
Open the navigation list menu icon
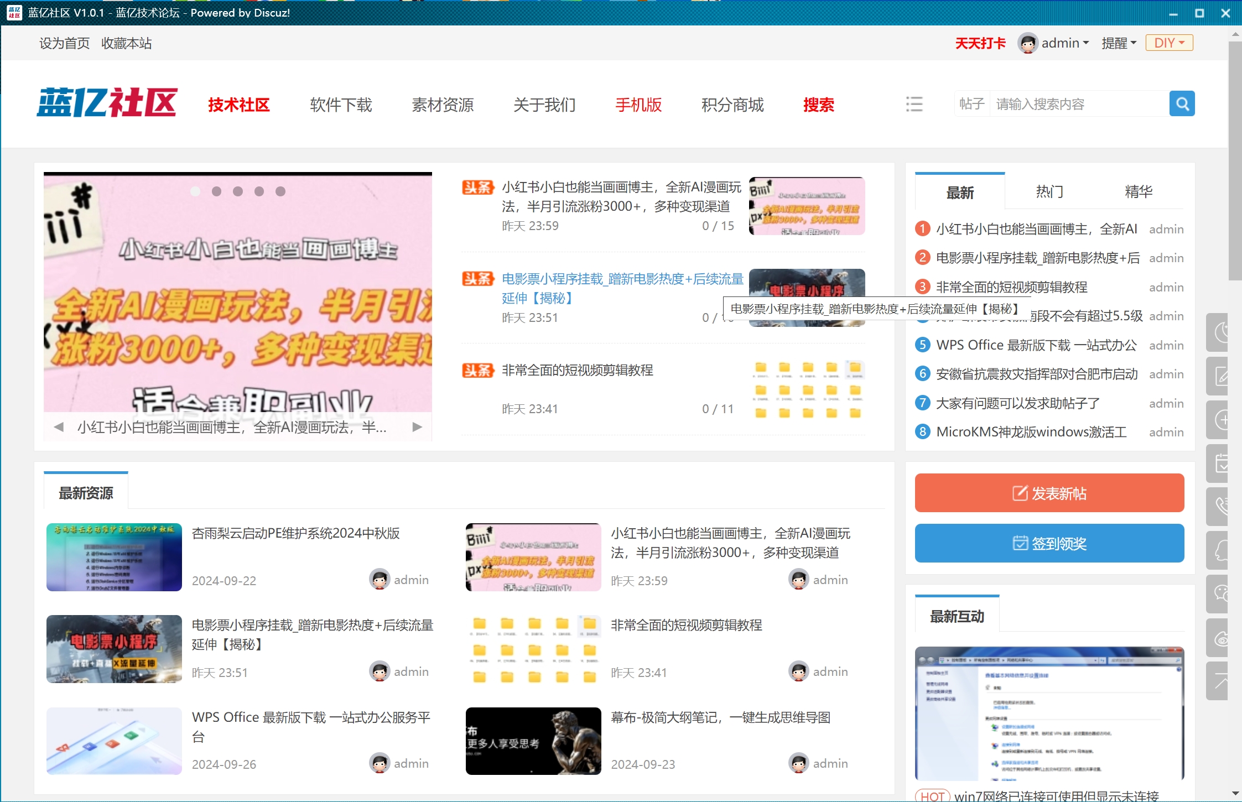tap(914, 104)
